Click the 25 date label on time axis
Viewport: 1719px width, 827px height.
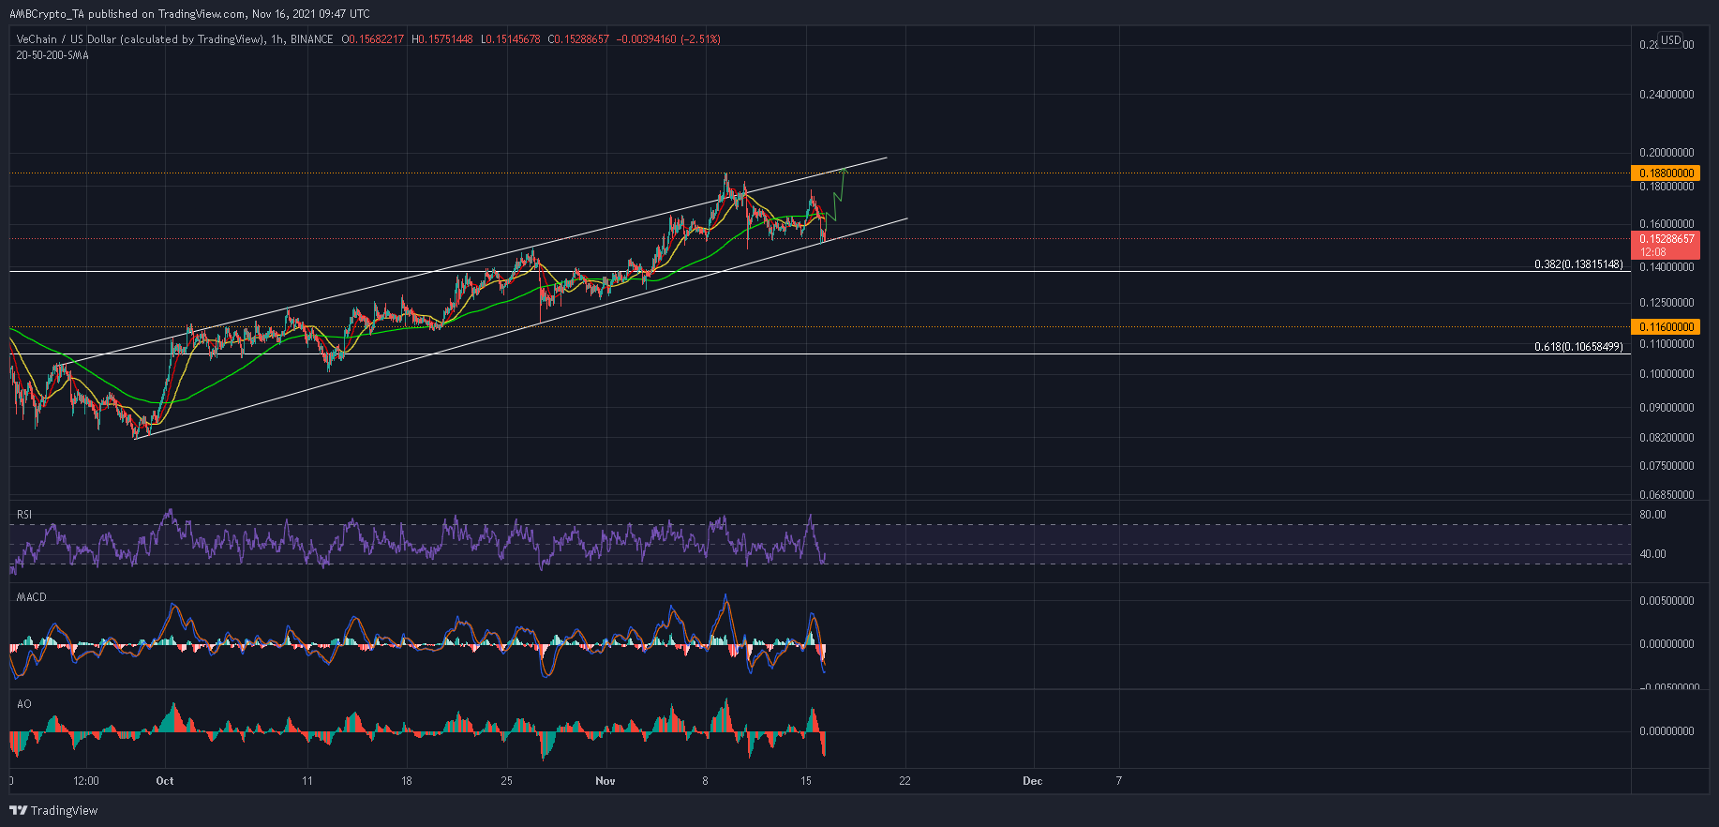coord(506,781)
